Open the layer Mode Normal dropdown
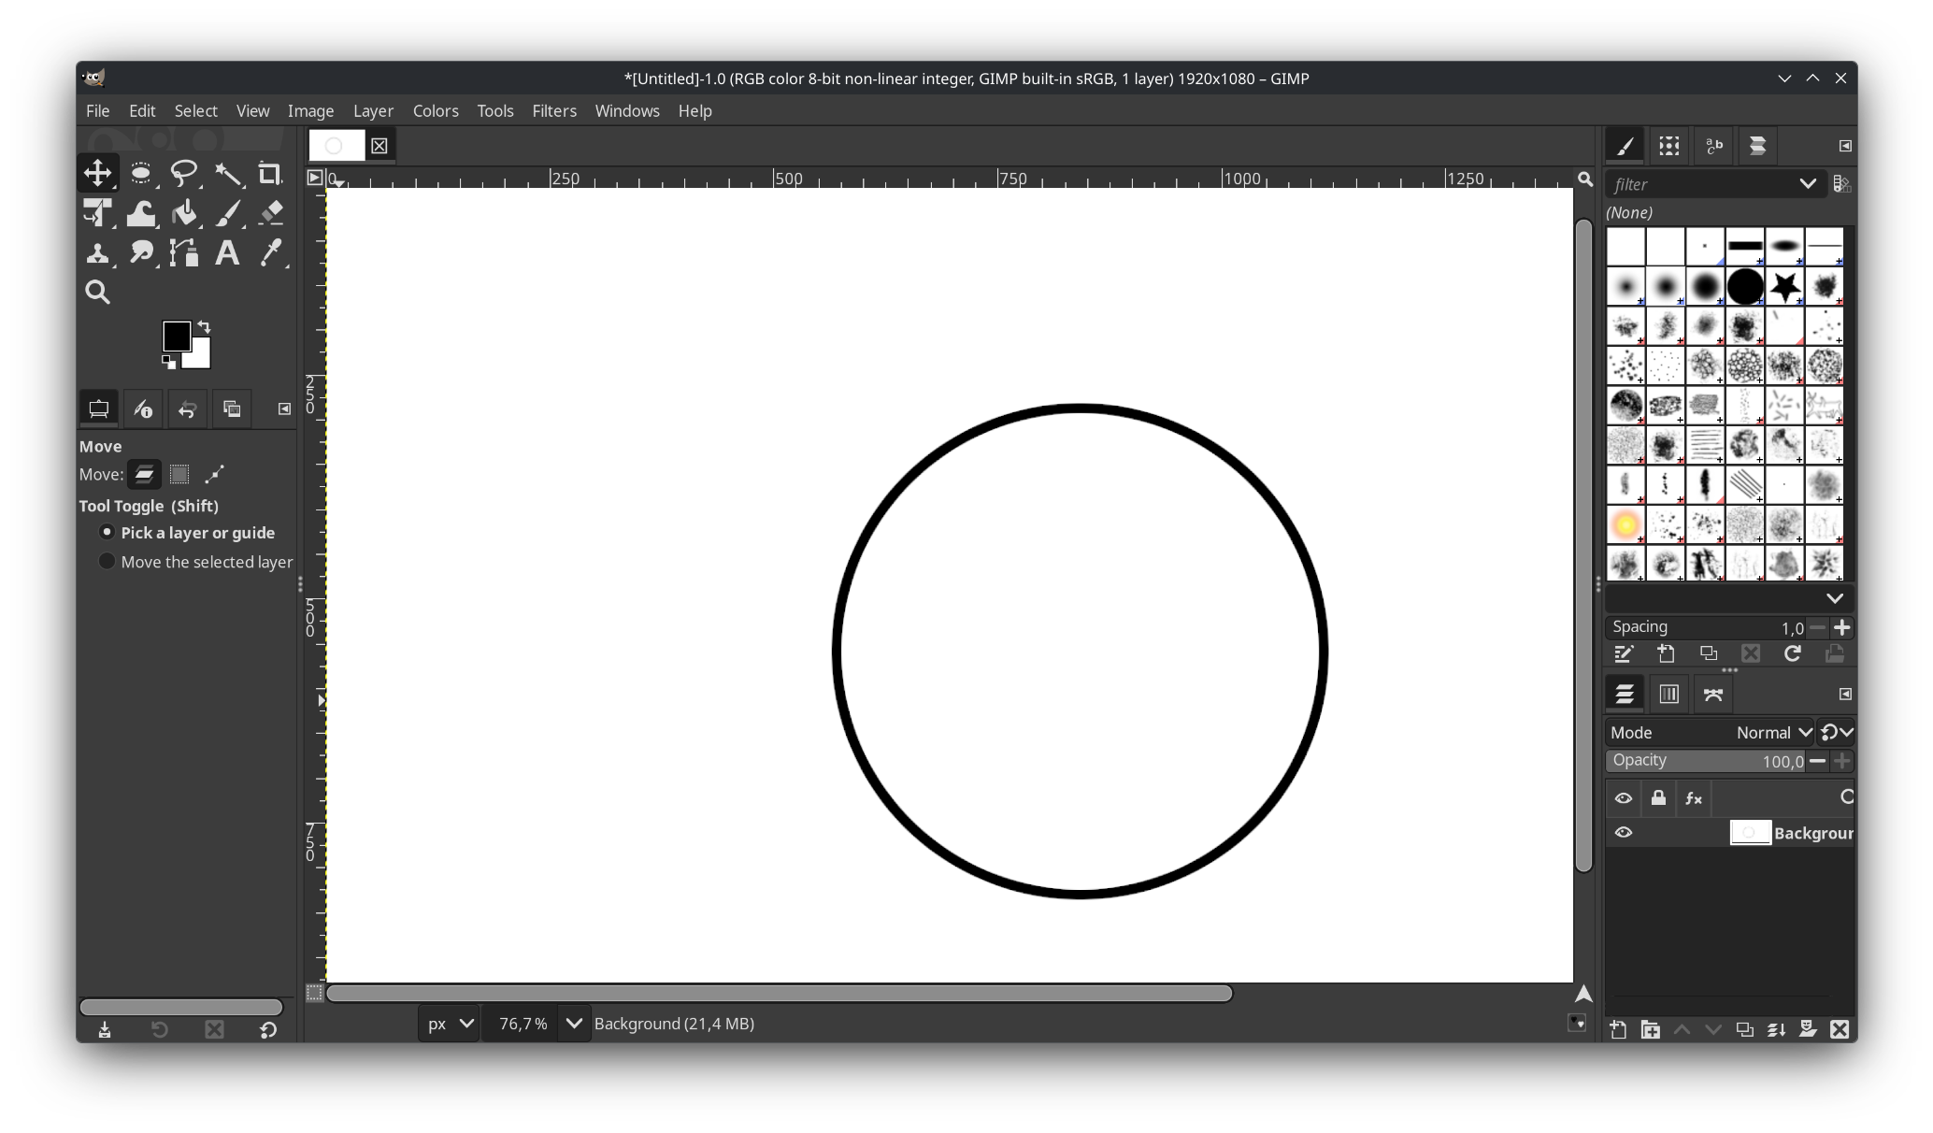Image resolution: width=1933 pixels, height=1133 pixels. [x=1773, y=733]
